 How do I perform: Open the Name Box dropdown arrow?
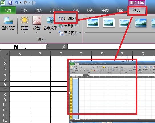coord(43,47)
